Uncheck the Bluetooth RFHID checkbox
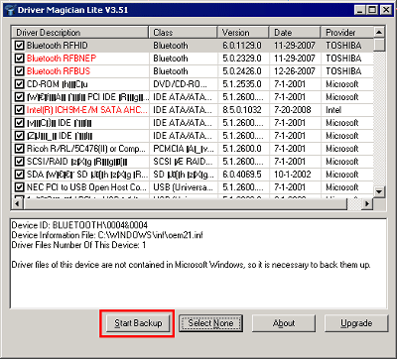This screenshot has width=397, height=359. coord(20,45)
